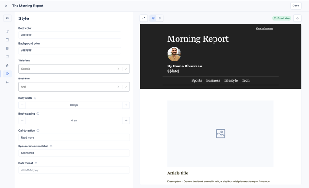The height and width of the screenshot is (188, 309).
Task: Click the article Description paragraph
Action: pos(219,182)
